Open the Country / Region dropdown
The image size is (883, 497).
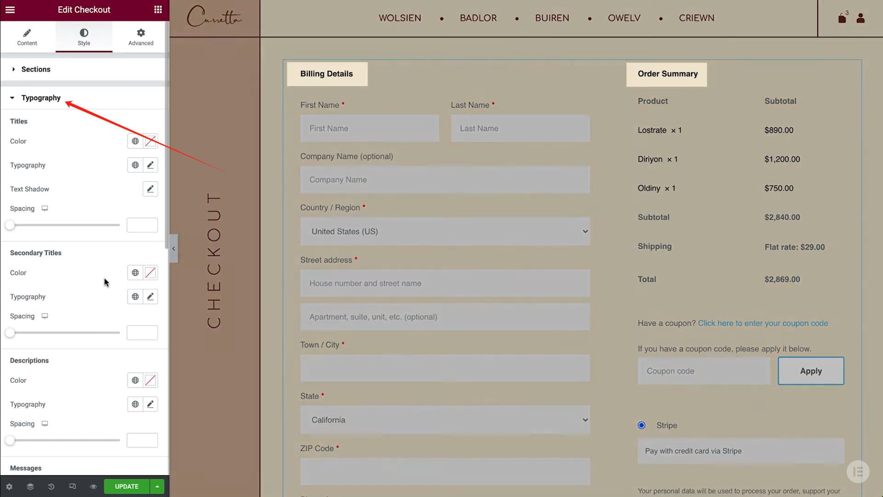[445, 231]
